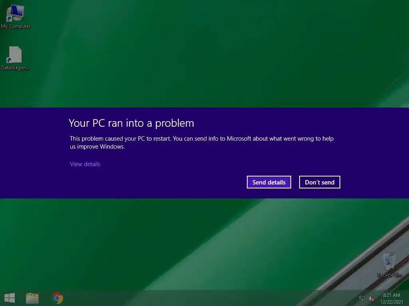Click the muted volume tray icon
Screen dimensions: 409x306
coord(371,298)
